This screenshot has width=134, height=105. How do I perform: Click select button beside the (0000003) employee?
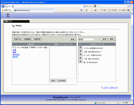coord(80,58)
